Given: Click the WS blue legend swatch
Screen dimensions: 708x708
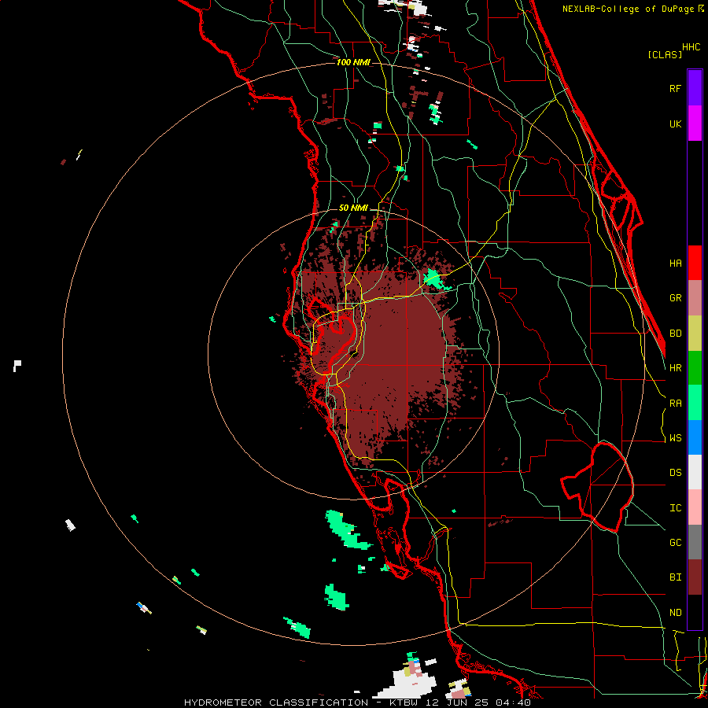Looking at the screenshot, I should 695,437.
